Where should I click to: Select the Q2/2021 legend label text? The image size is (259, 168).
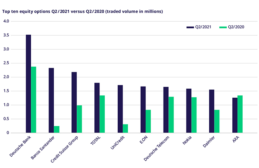pos(203,27)
